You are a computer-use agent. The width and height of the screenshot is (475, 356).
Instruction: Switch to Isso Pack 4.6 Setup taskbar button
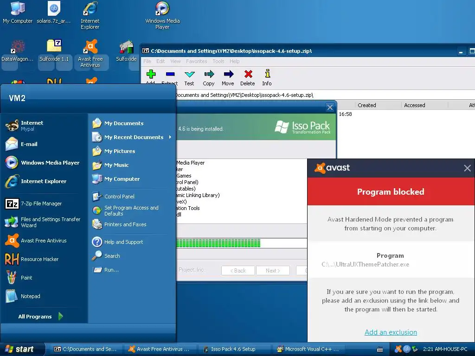click(x=234, y=349)
